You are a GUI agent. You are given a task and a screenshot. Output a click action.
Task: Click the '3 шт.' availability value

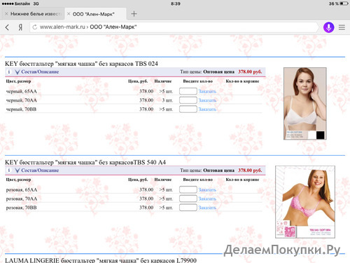(167, 100)
